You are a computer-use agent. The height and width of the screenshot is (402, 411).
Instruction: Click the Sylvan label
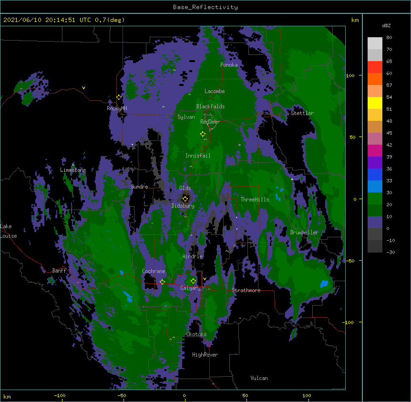(x=186, y=117)
